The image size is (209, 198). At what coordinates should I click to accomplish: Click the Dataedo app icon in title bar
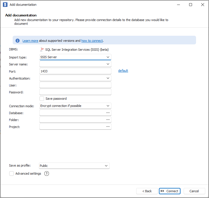tap(5, 5)
